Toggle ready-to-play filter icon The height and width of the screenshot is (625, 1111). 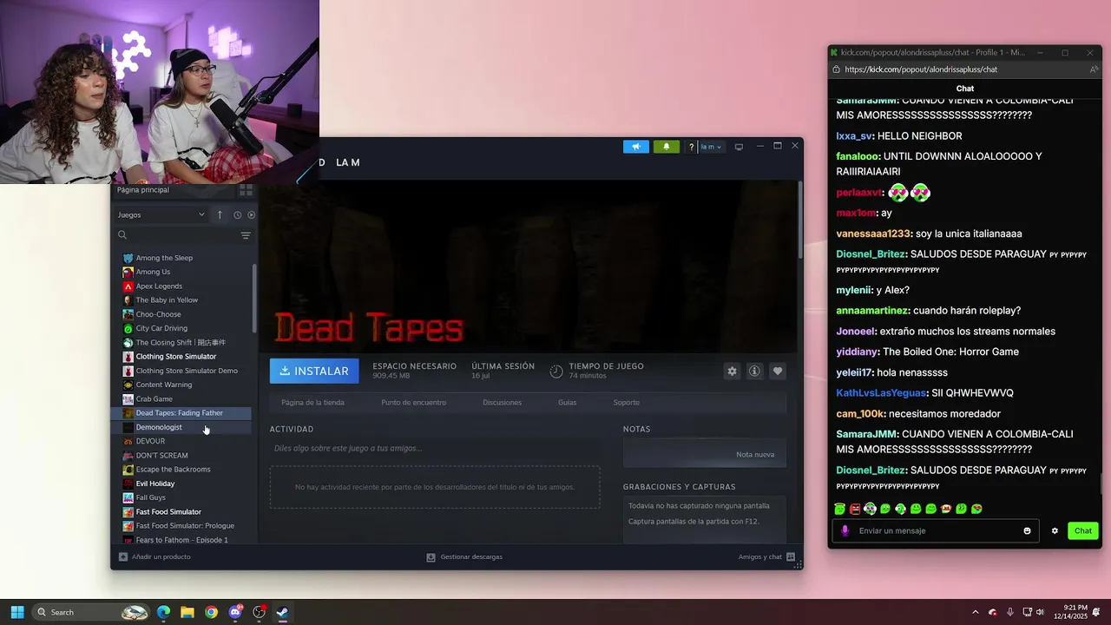point(252,214)
